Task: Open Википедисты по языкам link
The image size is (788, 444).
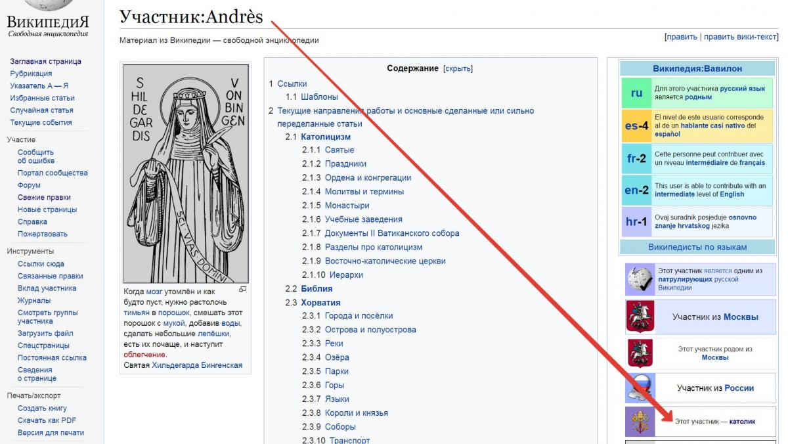Action: click(697, 247)
